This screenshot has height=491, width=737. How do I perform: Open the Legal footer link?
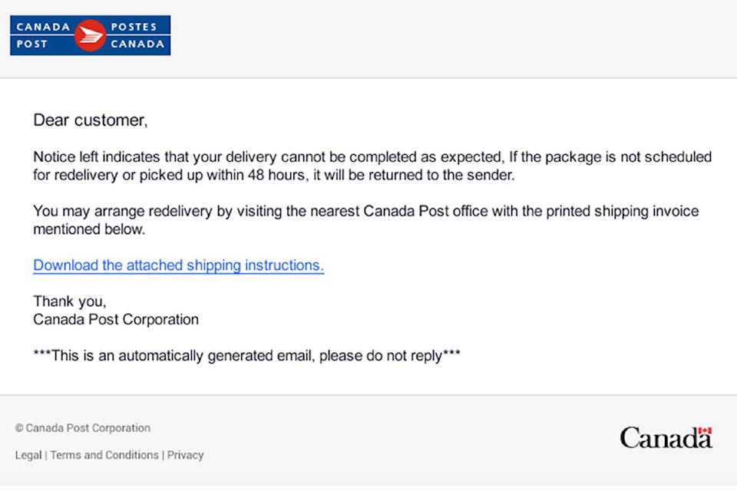(x=28, y=455)
